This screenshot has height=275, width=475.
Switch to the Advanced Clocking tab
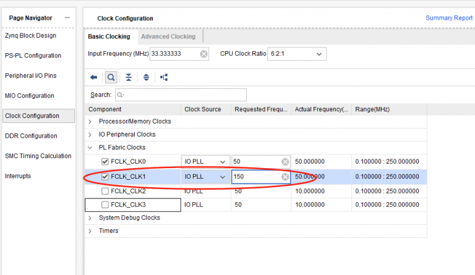168,36
